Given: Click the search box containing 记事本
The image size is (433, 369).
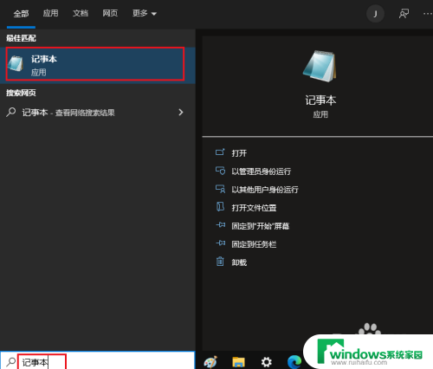Looking at the screenshot, I should pos(98,360).
